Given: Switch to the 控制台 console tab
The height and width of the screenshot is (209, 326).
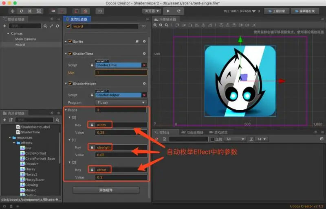Looking at the screenshot, I should 162,132.
